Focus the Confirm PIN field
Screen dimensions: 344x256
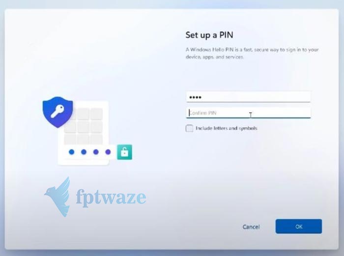[248, 113]
